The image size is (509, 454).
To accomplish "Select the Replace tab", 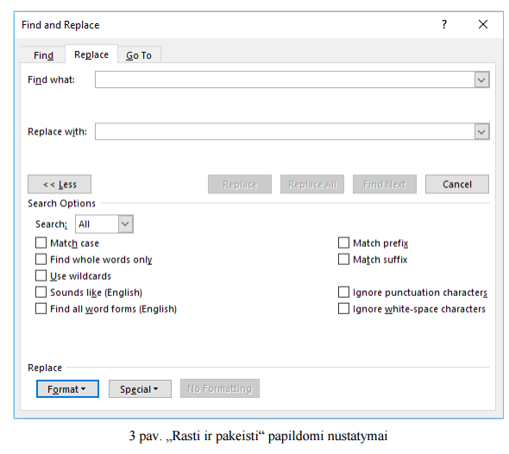I will 91,54.
